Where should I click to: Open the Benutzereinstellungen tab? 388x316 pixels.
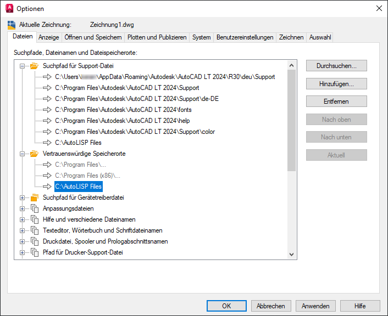(245, 37)
